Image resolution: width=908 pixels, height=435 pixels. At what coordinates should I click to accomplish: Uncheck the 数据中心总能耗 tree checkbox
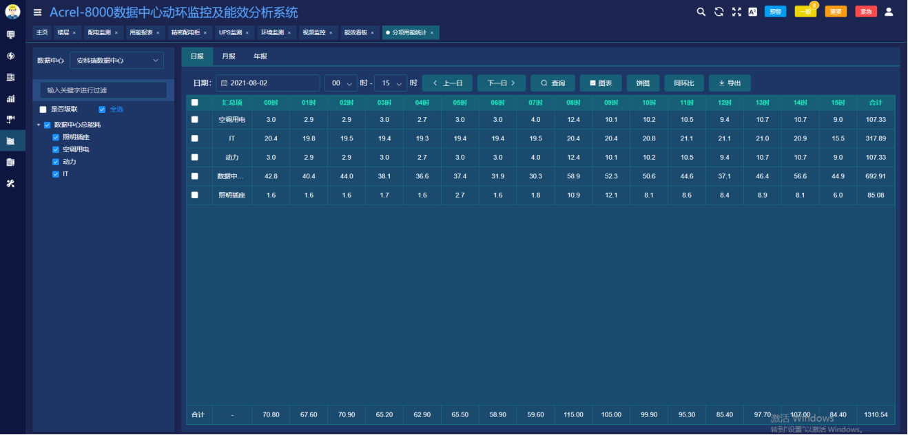47,125
